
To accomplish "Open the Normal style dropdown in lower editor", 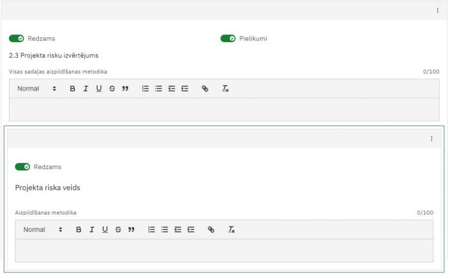I will pos(43,230).
